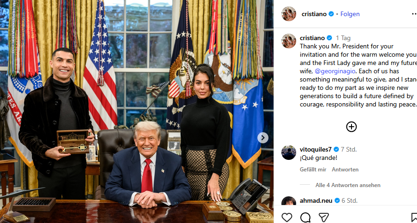
Task: Open vitoquiles7's profile username
Action: pos(316,149)
